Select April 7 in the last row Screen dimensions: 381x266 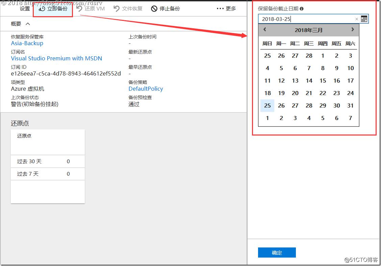350,118
